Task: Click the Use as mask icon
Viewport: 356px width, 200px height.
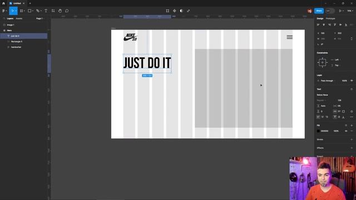Action: tap(181, 11)
